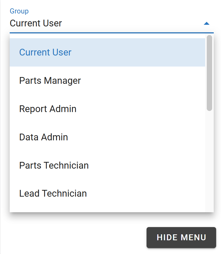Close the menu with the dark HIDE MENU button
The height and width of the screenshot is (254, 221).
click(181, 237)
